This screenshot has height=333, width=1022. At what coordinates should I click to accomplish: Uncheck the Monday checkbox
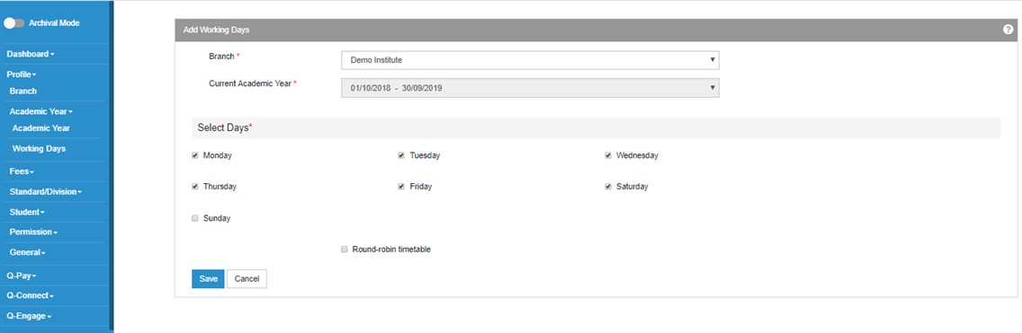pos(195,155)
